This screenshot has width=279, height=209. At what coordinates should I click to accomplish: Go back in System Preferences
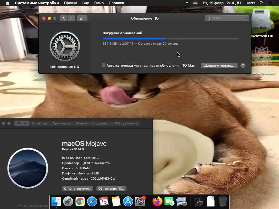(63, 18)
